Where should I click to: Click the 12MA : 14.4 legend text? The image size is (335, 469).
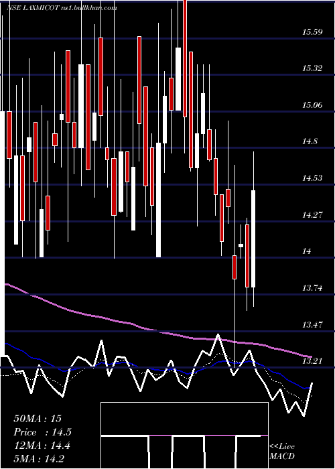(42, 446)
